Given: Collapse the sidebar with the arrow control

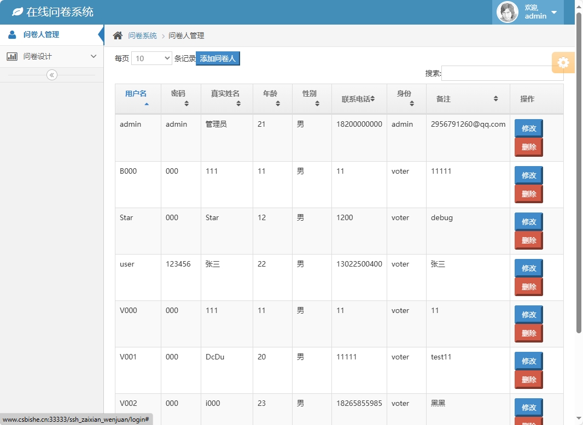Looking at the screenshot, I should (x=51, y=75).
